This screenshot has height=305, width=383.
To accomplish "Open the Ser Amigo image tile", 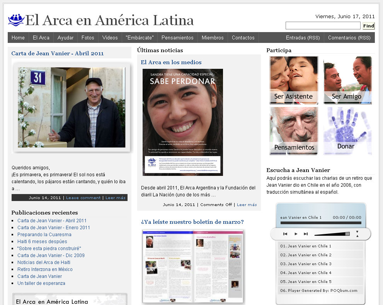I will point(347,80).
